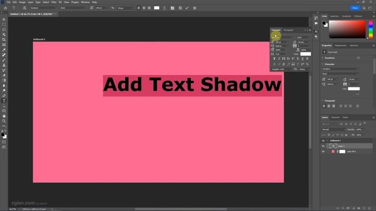Screen dimensions: 376x211
Task: Click Faux Italic in Character panel
Action: (279, 59)
